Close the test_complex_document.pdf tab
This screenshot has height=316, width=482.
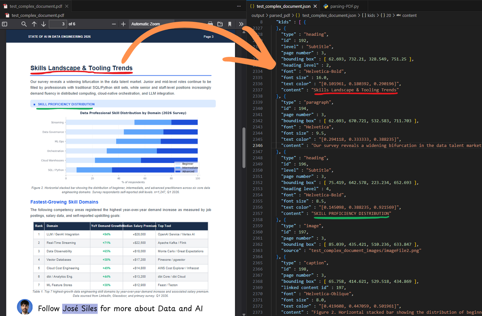[67, 6]
